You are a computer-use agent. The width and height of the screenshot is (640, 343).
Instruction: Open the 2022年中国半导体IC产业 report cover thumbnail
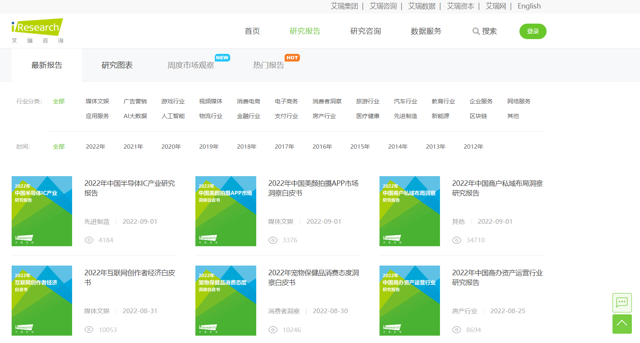(x=42, y=211)
